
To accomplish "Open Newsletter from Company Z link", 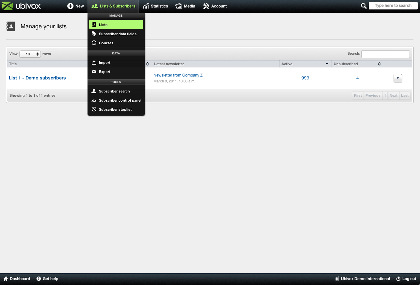I will (178, 75).
